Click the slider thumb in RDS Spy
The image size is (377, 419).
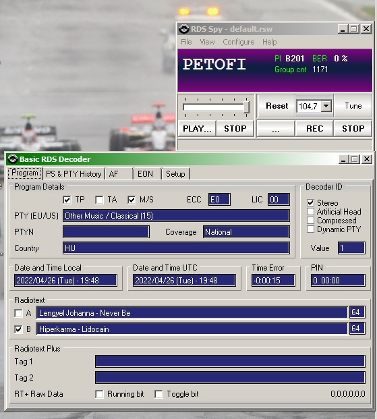click(x=247, y=107)
